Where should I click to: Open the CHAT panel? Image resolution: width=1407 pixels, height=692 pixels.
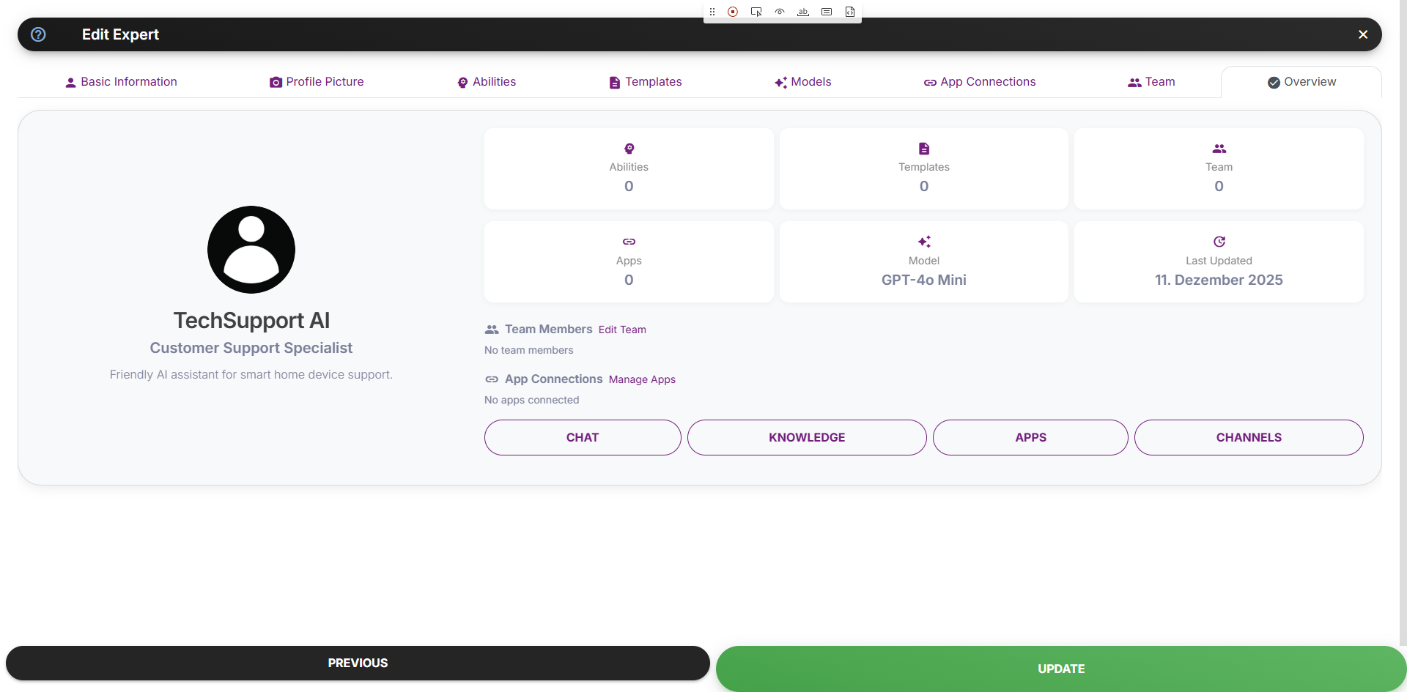(582, 437)
